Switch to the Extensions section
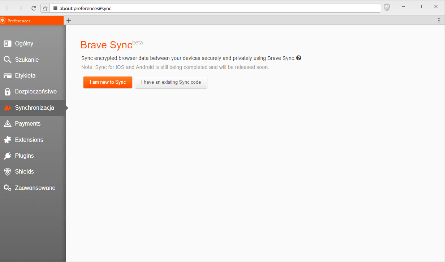This screenshot has height=262, width=445. [33, 140]
